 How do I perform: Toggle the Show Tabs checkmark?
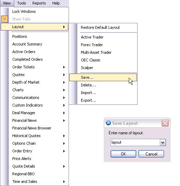coord(5,19)
